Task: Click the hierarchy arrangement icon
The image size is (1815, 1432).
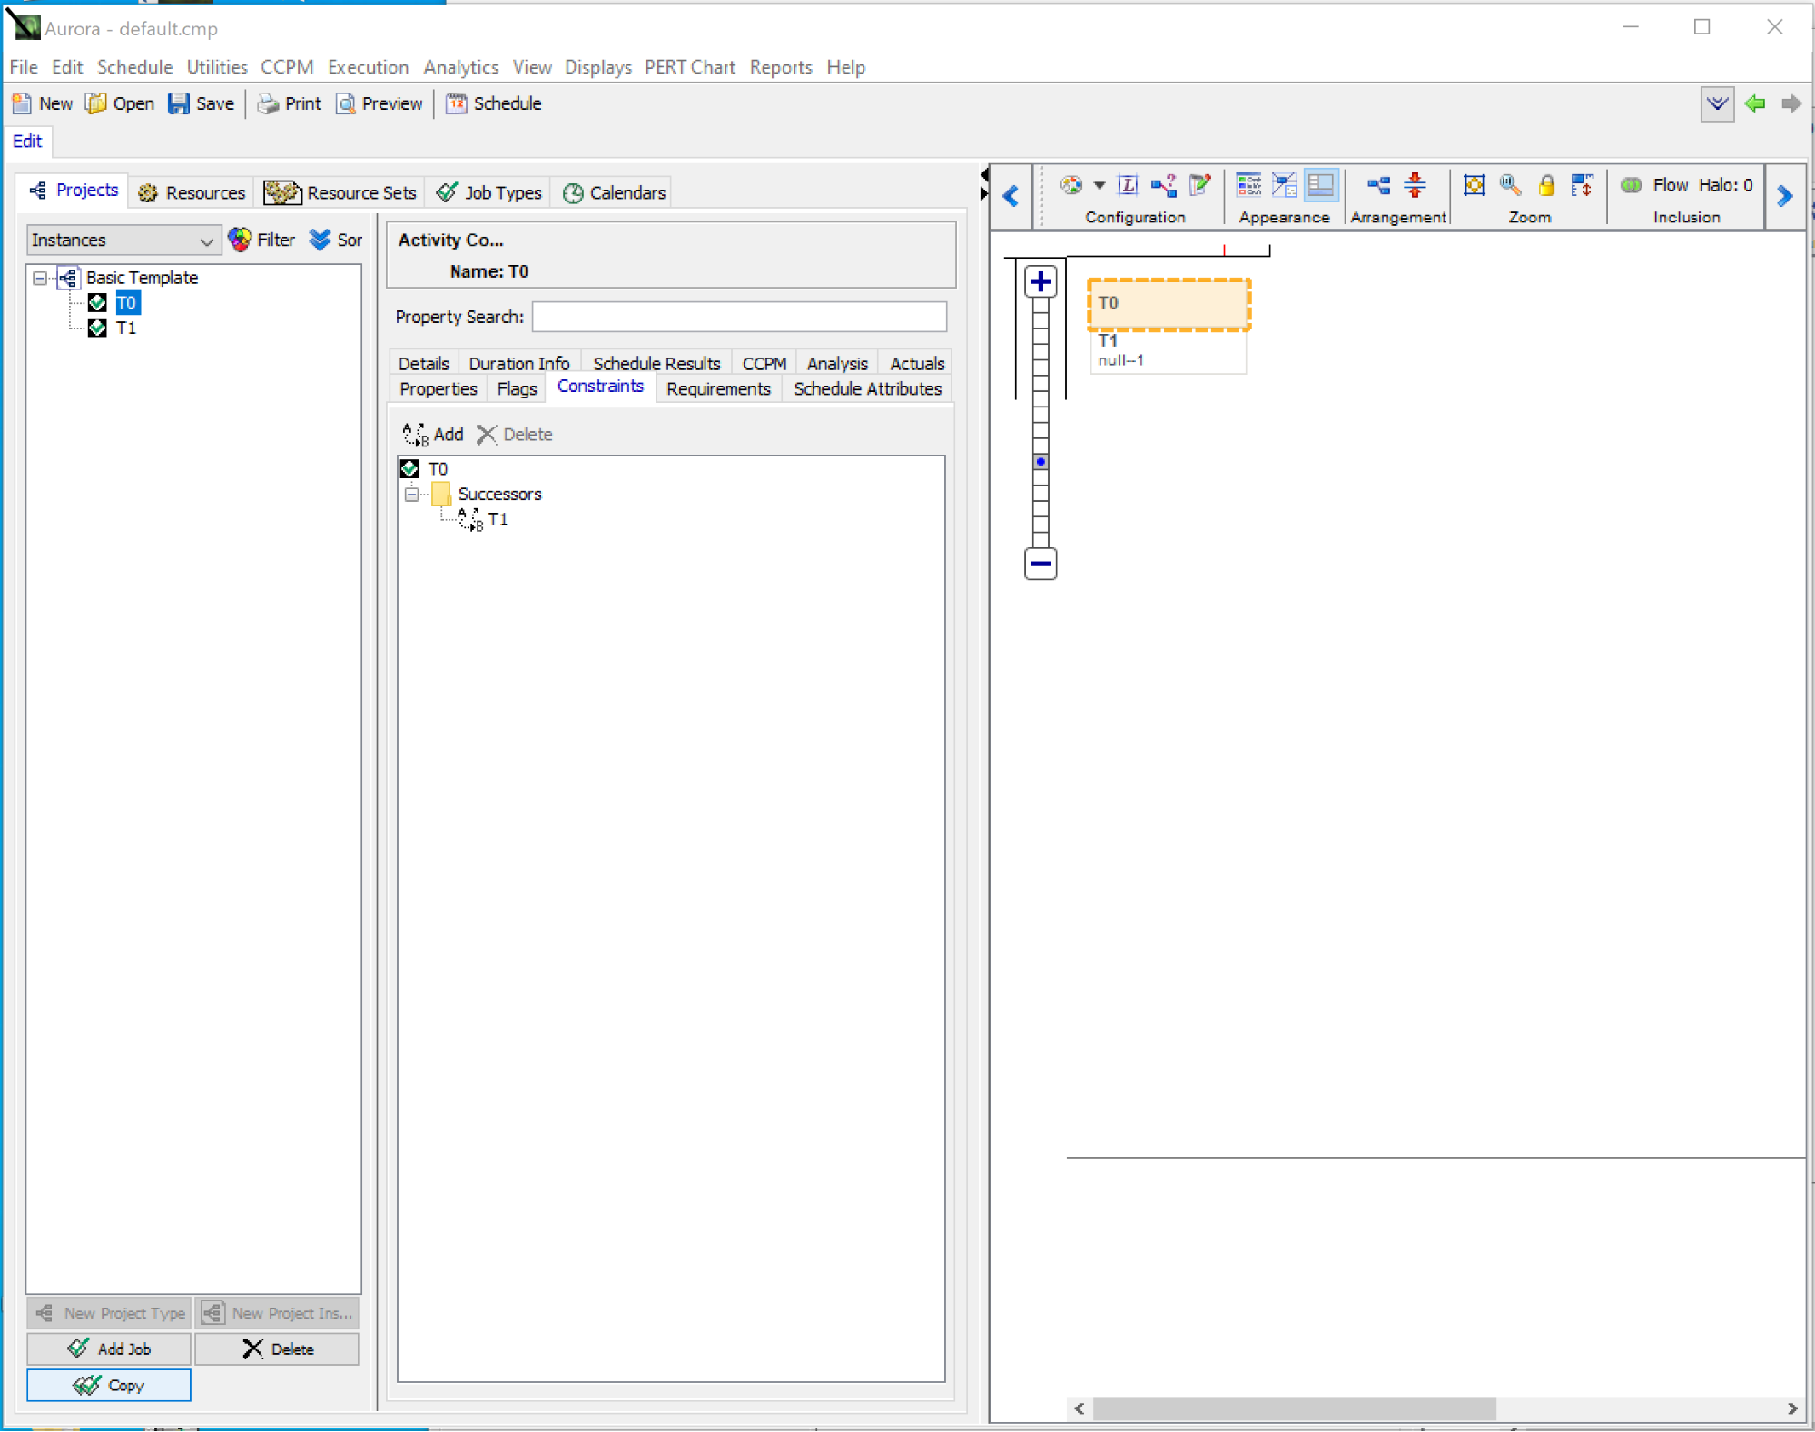Action: pos(1378,185)
